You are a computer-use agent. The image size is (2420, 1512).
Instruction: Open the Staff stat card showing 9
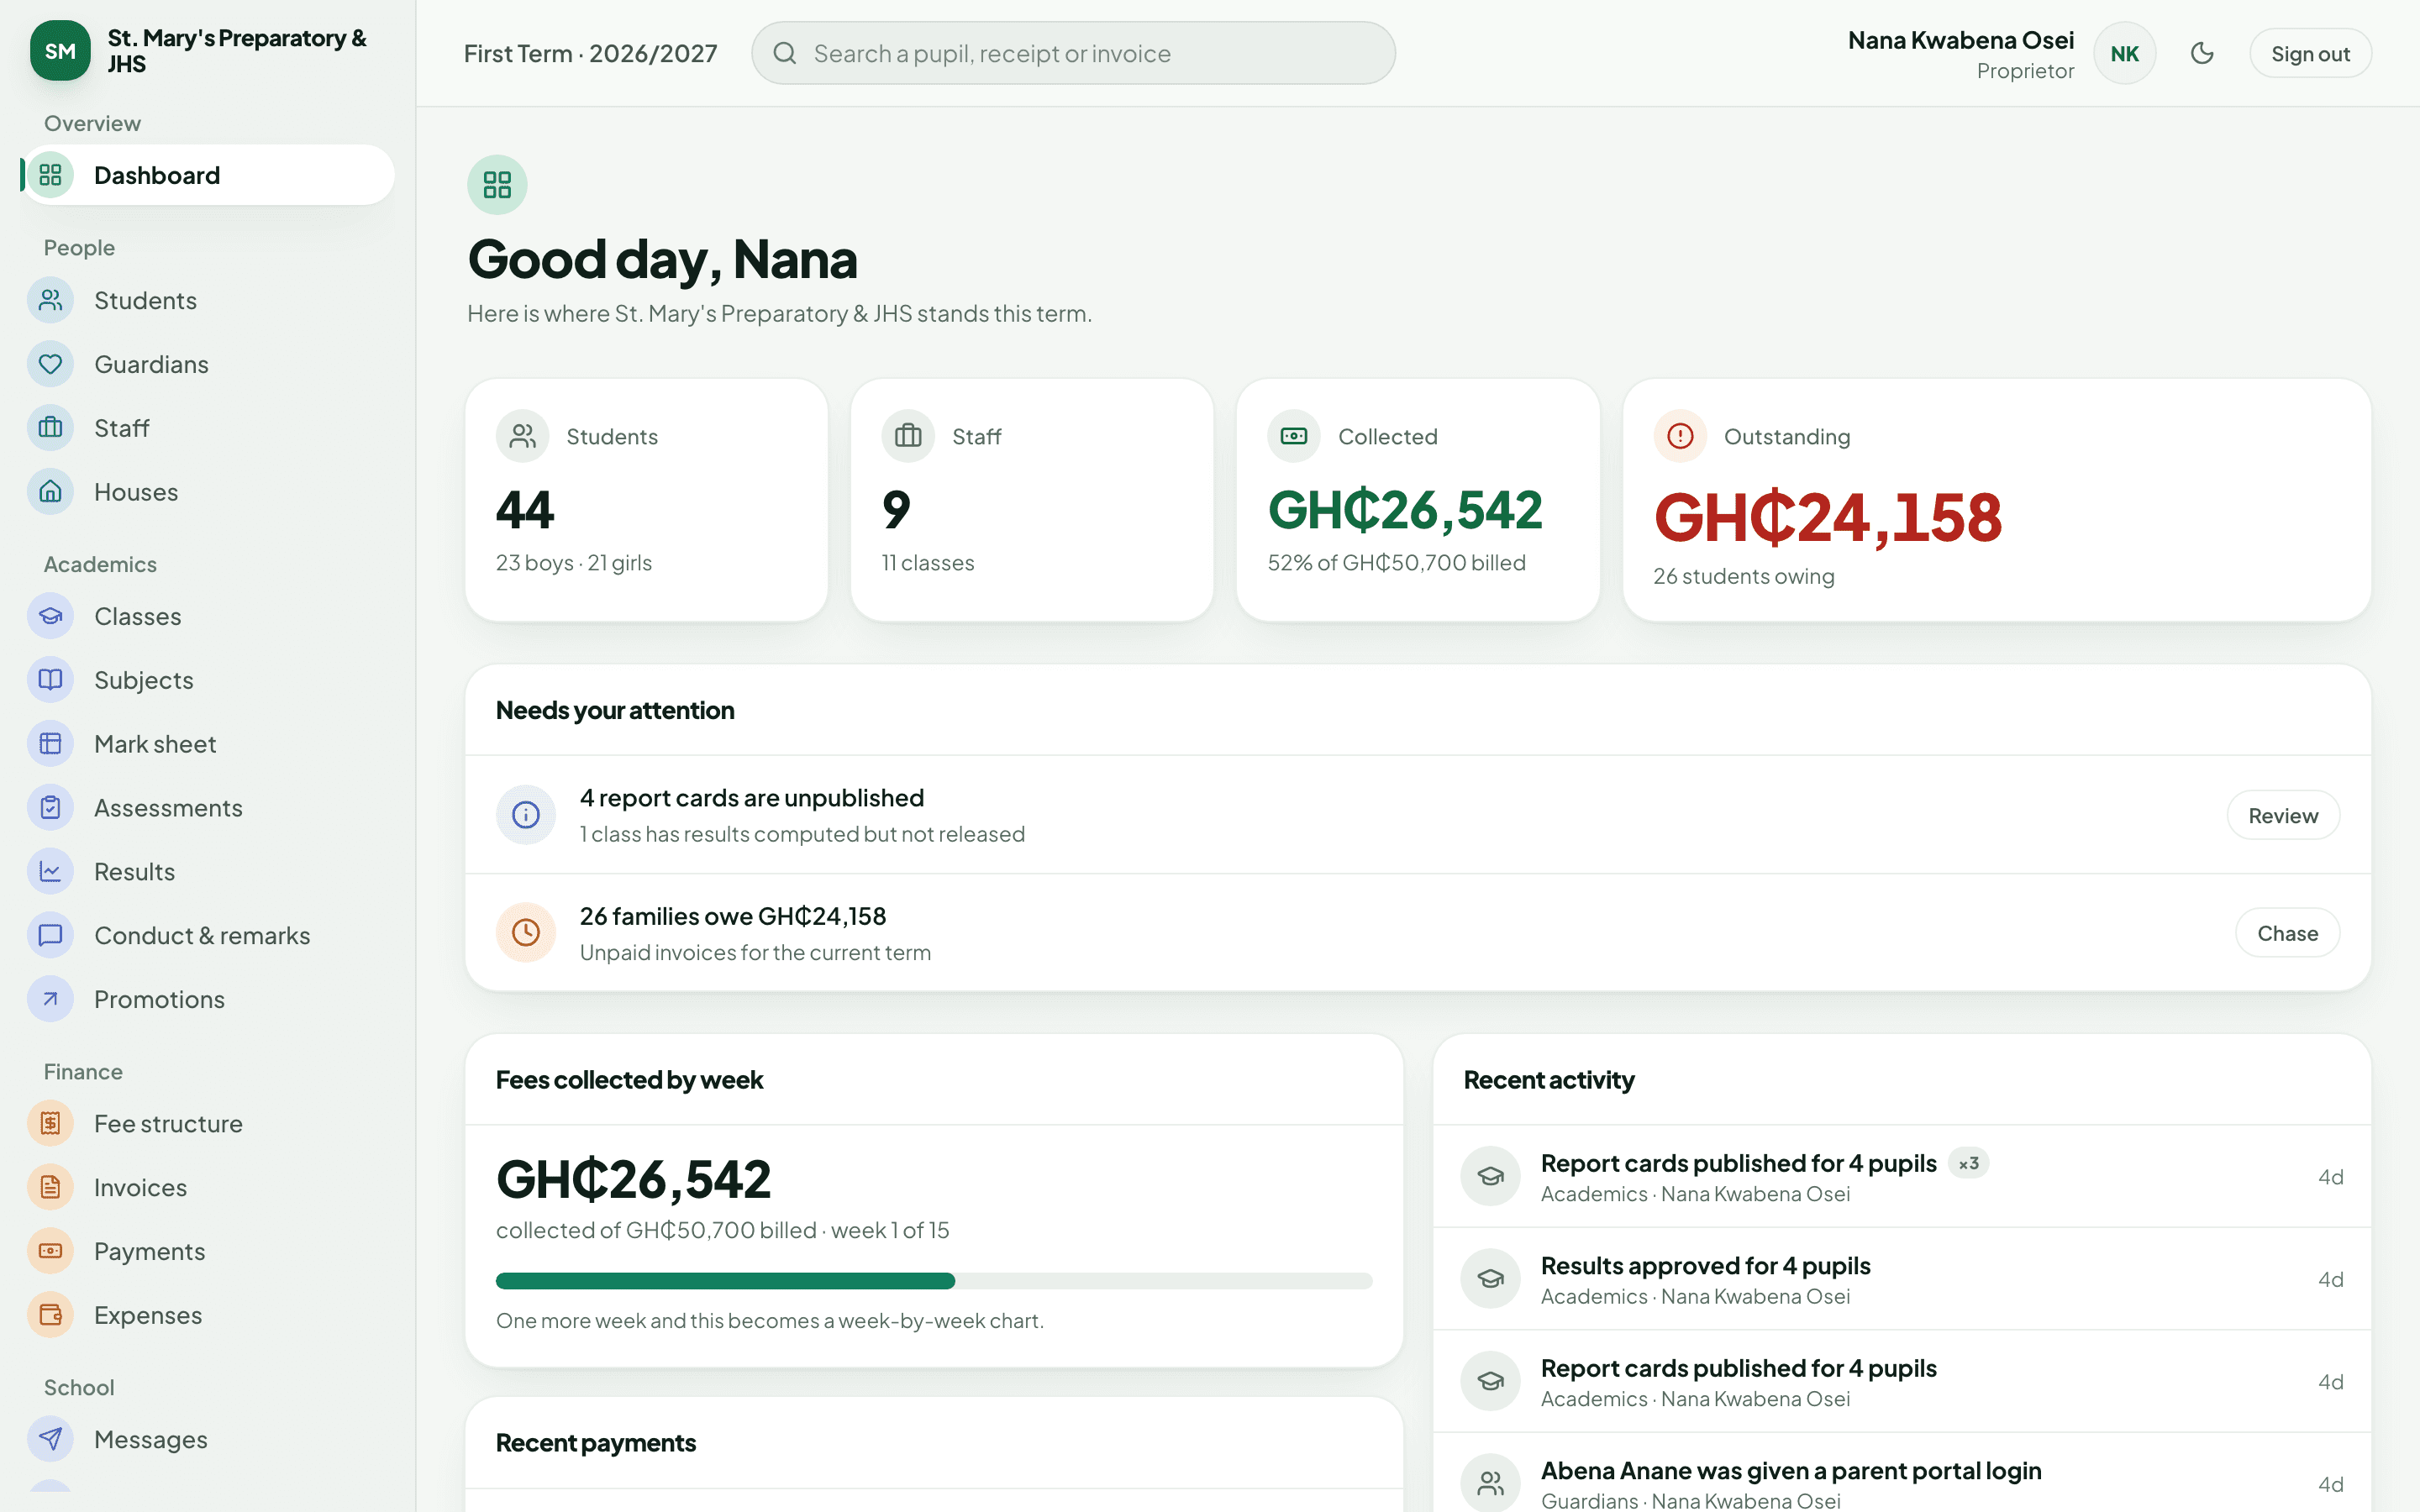click(1032, 500)
